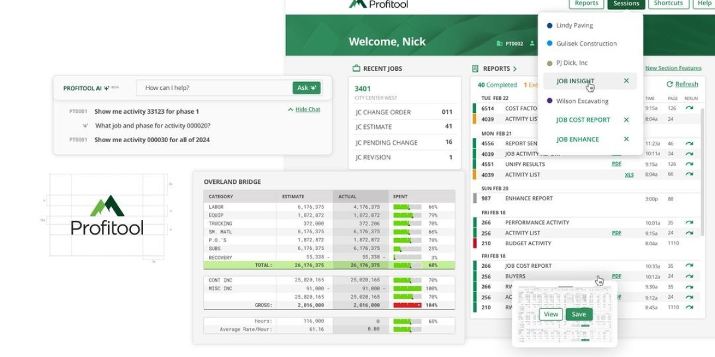Screen dimensions: 715x357
Task: Rerun report 4556 from 11:23a
Action: tap(689, 143)
